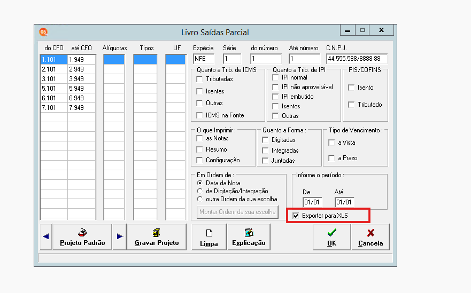Select CFO cell 7.101
The height and width of the screenshot is (293, 471).
pyautogui.click(x=54, y=107)
